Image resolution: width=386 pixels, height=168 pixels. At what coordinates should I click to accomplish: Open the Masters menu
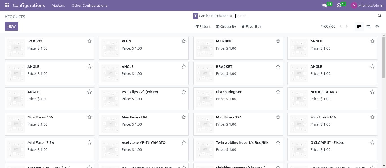tap(58, 5)
